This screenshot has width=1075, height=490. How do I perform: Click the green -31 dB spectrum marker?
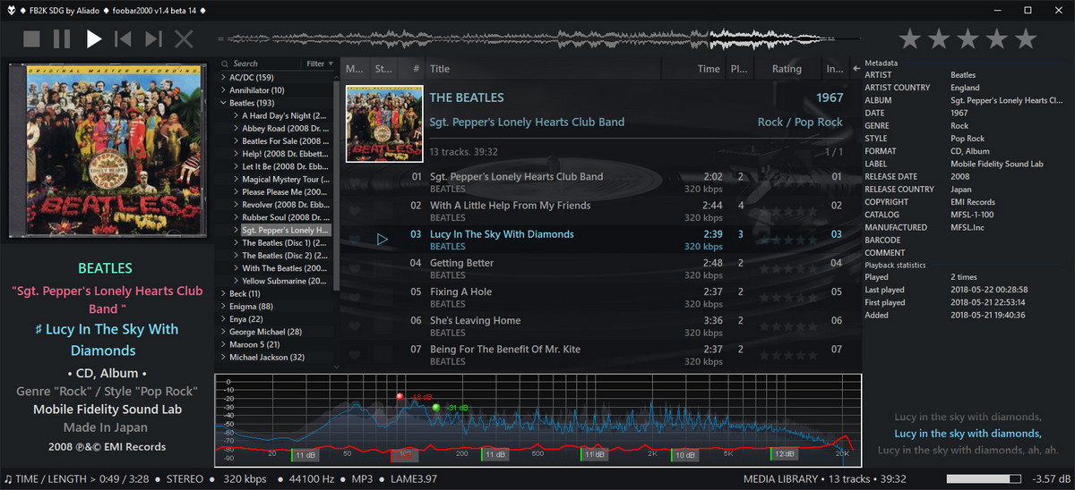[x=436, y=408]
